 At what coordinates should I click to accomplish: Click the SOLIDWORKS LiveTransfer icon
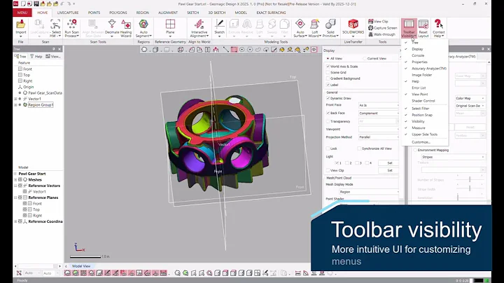pos(353,28)
